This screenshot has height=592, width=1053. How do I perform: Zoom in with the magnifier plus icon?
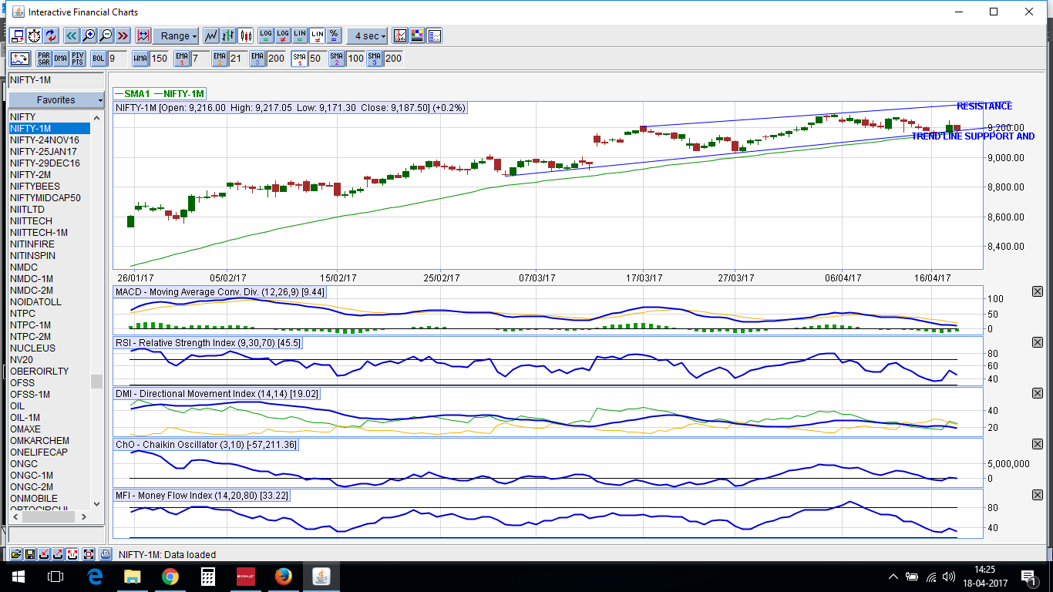tap(89, 35)
